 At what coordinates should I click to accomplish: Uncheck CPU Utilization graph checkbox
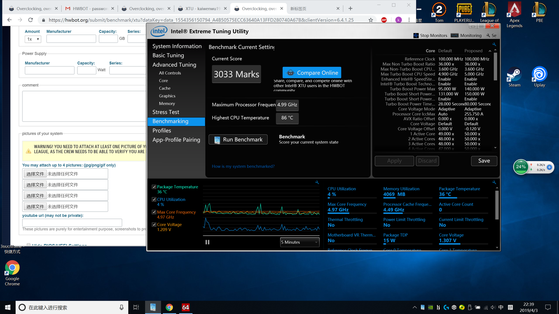pos(154,199)
